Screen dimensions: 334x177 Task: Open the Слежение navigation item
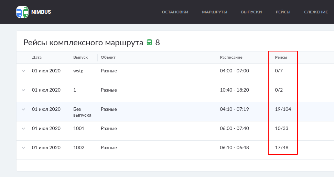click(x=316, y=12)
